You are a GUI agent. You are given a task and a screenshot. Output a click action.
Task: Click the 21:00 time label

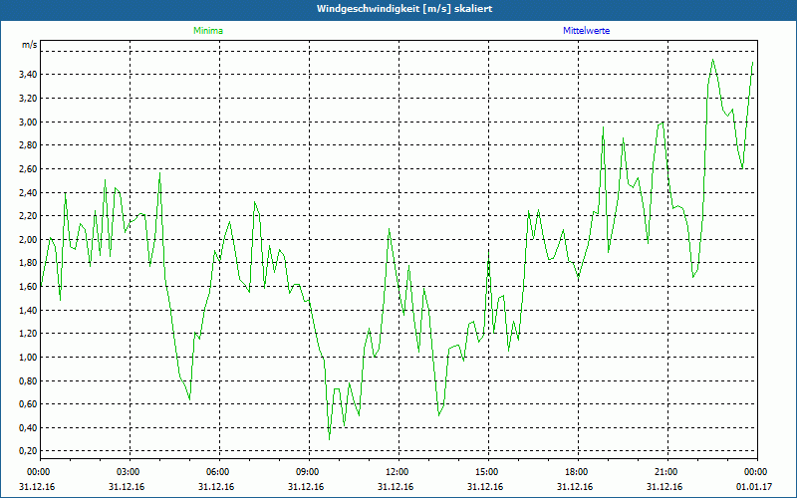click(667, 472)
